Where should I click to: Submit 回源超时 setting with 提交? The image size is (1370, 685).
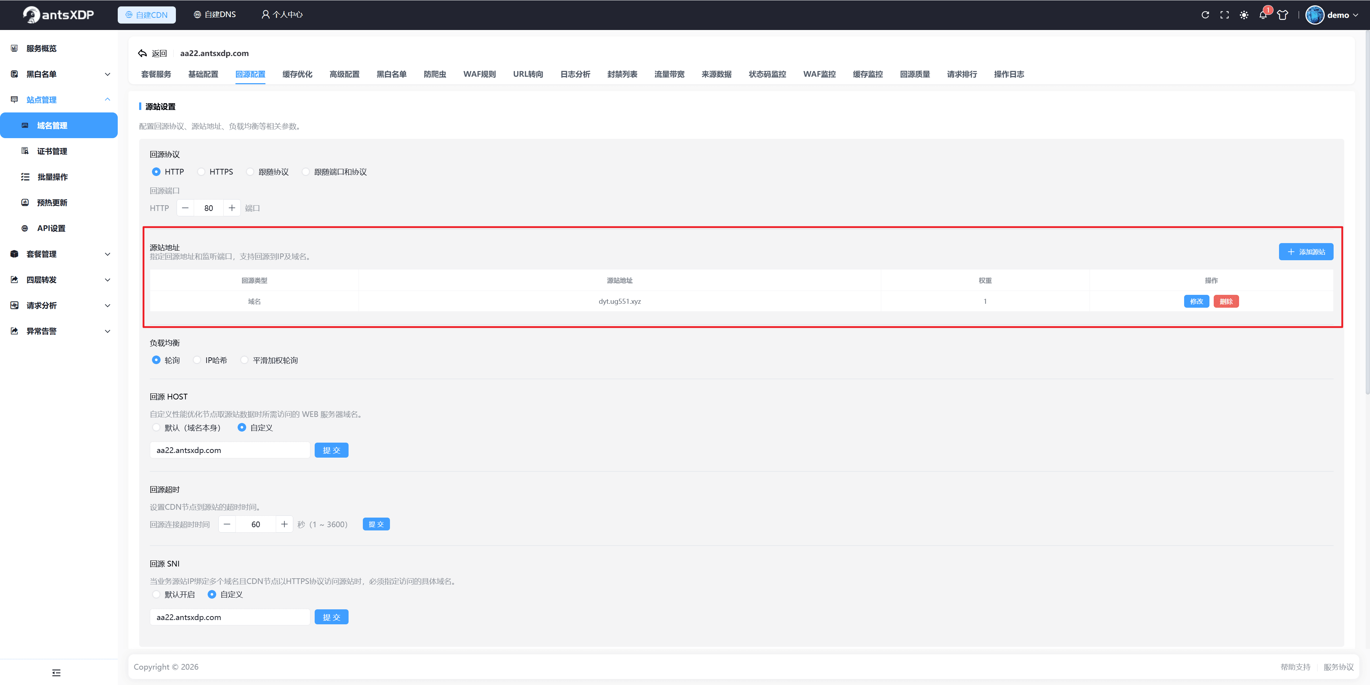[x=376, y=524]
